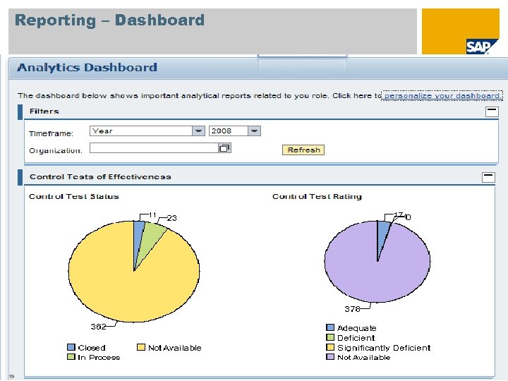Click the Deficient legend label
The width and height of the screenshot is (508, 381).
tap(356, 338)
